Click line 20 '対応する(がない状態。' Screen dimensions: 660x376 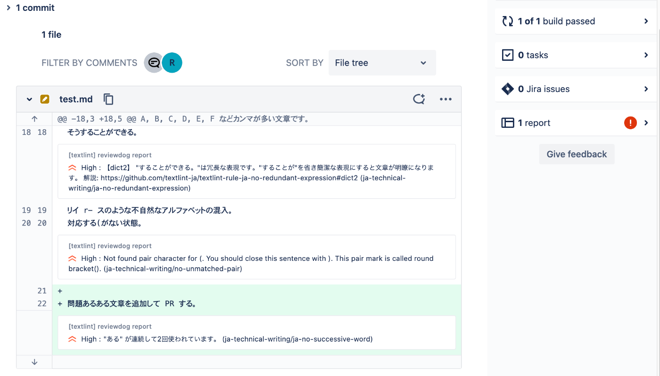[105, 223]
